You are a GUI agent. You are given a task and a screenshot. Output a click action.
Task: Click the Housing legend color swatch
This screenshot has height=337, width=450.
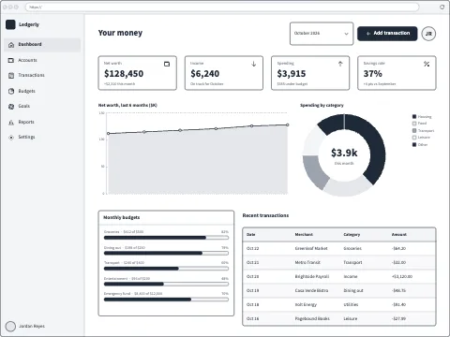point(414,116)
